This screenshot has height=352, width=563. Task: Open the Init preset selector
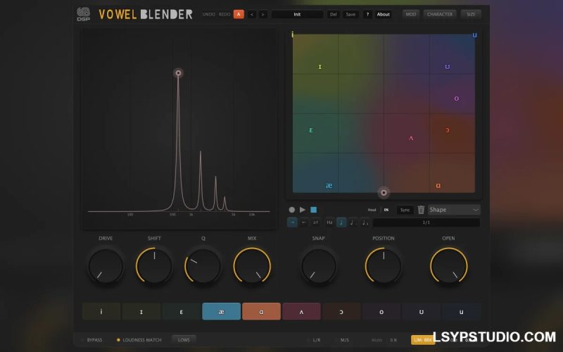pyautogui.click(x=297, y=14)
